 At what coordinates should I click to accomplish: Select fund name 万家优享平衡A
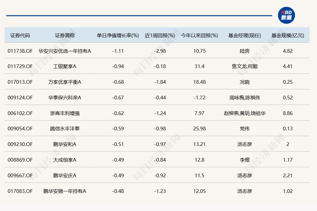65,82
